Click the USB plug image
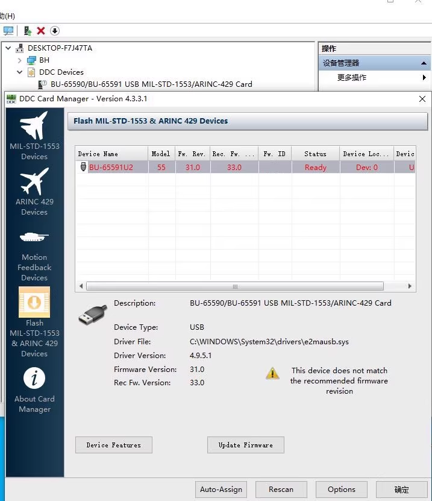 coord(92,315)
